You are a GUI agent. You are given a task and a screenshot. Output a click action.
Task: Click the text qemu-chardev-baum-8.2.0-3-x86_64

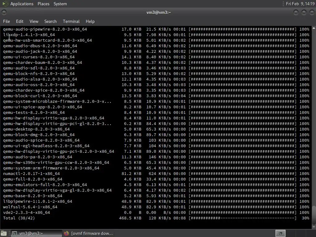[43, 62]
